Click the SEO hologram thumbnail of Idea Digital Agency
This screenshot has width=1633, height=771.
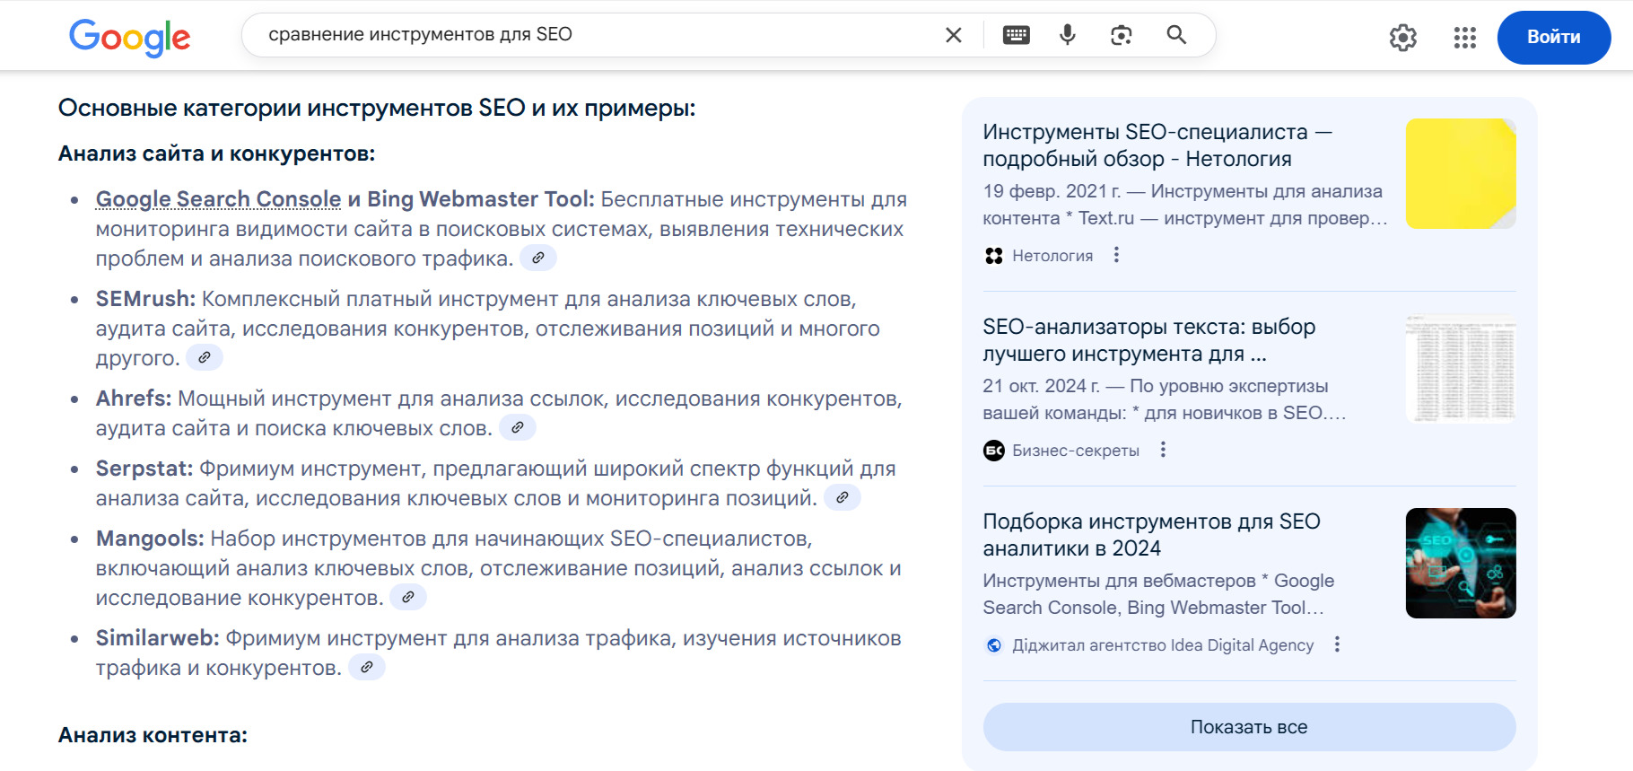1461,563
